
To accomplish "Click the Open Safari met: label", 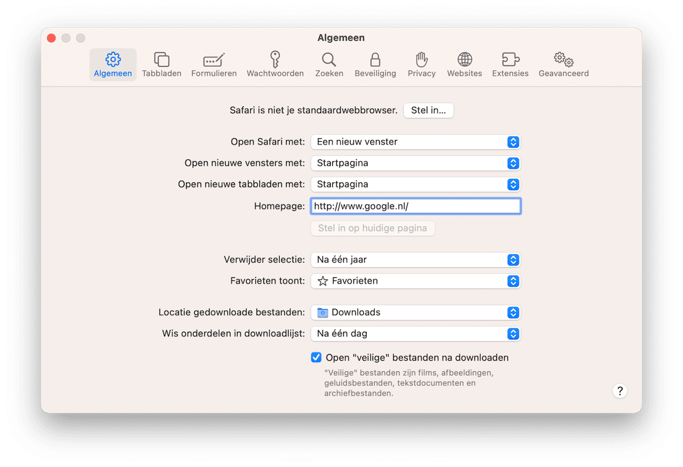I will coord(268,142).
